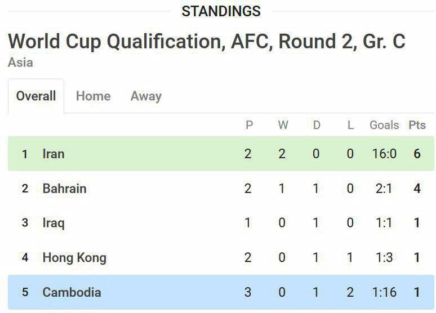The image size is (436, 313).
Task: Click the L (losses) column header
Action: [x=350, y=125]
